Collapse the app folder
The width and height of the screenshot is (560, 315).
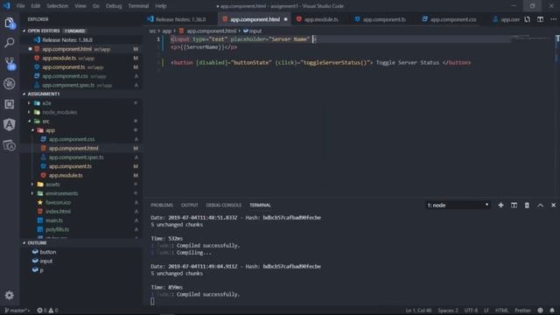32,130
